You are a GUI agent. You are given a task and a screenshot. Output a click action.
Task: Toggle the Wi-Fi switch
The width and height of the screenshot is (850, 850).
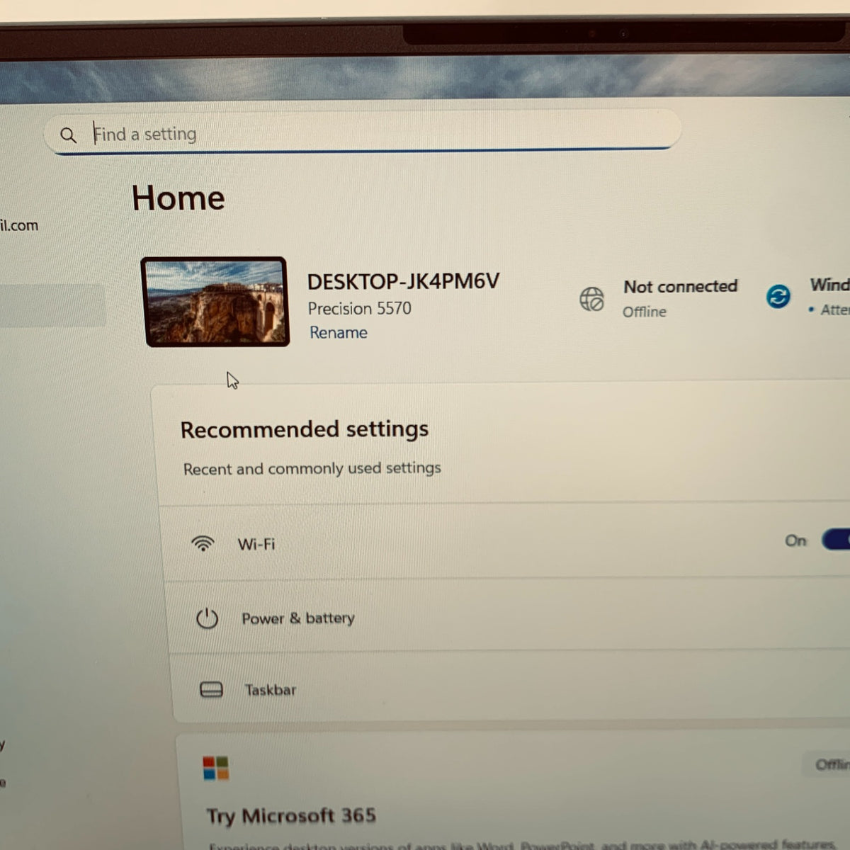tap(836, 540)
